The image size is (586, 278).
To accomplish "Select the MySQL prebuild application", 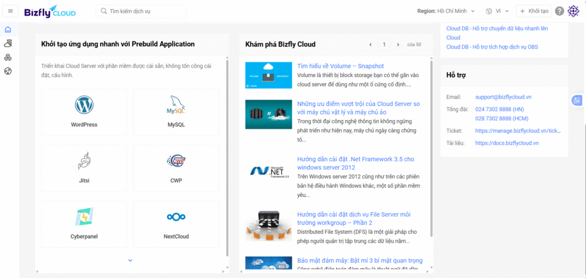I will click(x=176, y=112).
